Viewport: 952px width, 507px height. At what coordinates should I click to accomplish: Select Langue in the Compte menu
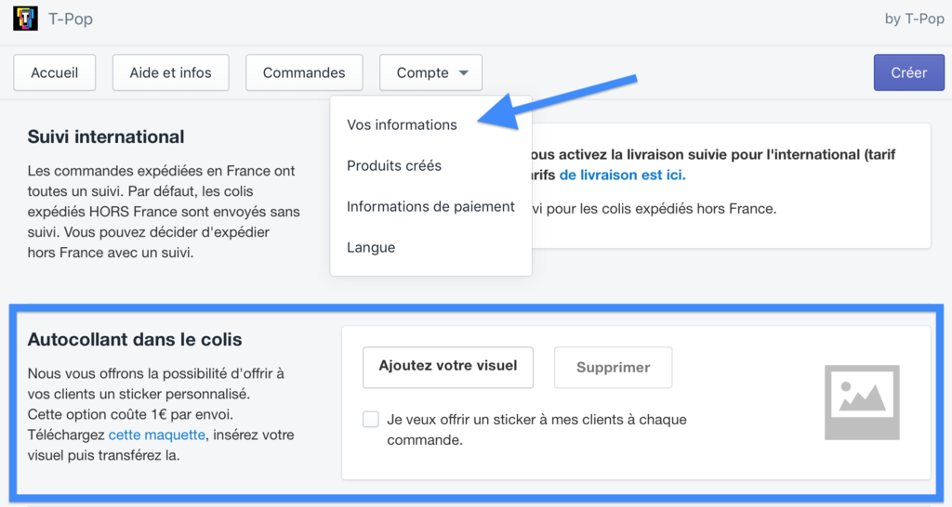(371, 247)
